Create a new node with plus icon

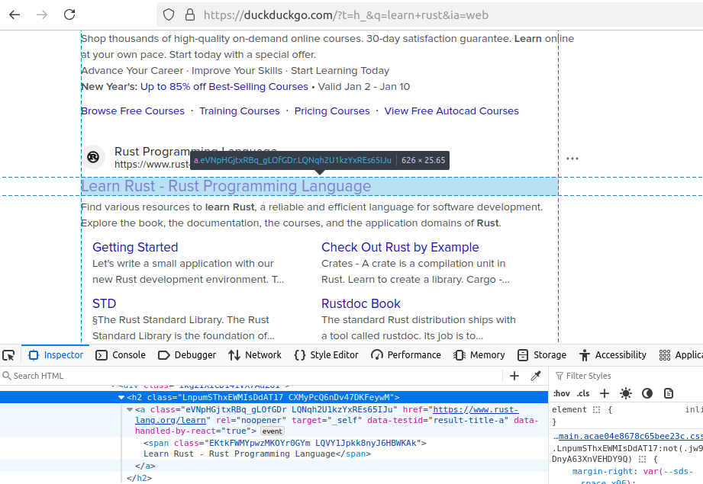[514, 376]
